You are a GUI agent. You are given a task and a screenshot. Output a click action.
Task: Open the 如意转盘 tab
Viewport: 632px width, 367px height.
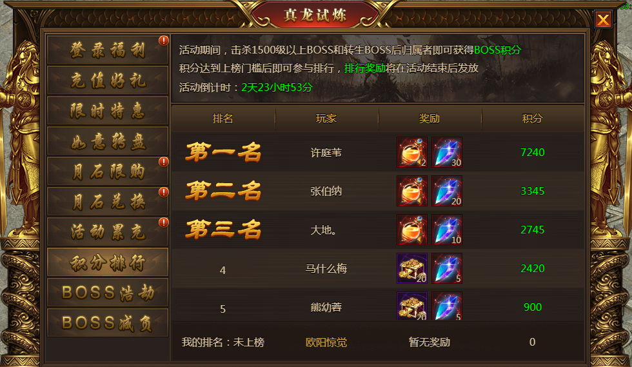pos(108,141)
